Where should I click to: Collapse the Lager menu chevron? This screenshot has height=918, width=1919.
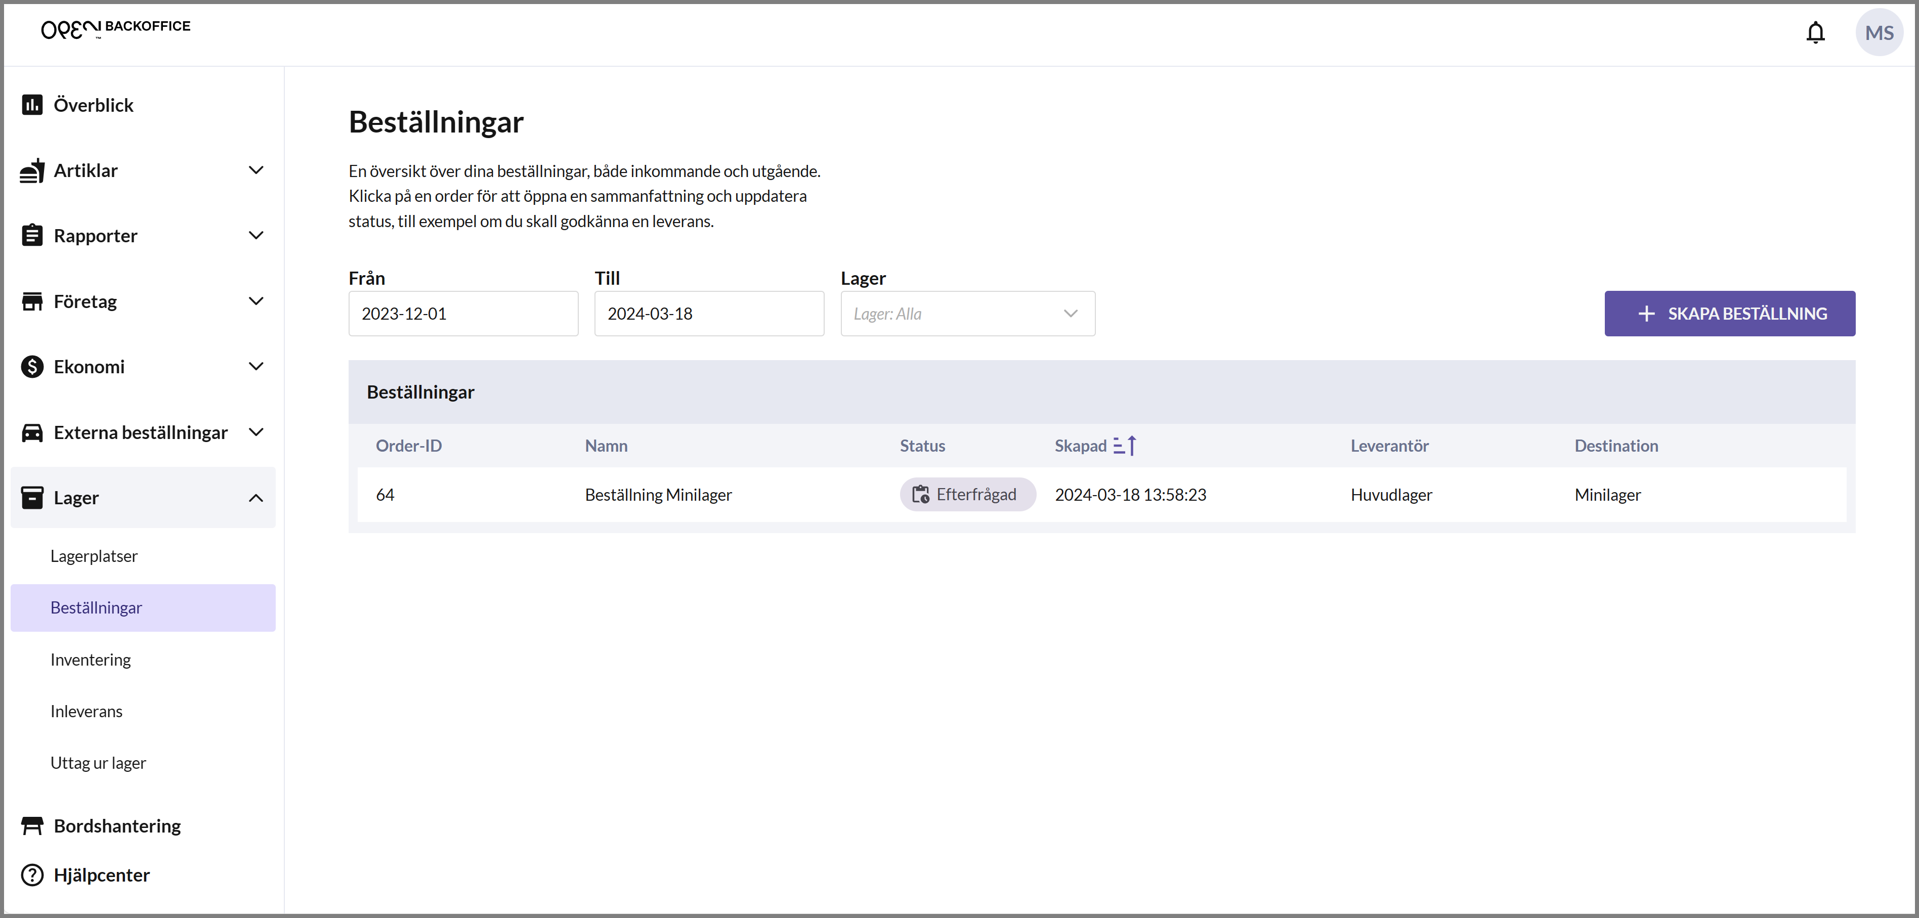255,497
